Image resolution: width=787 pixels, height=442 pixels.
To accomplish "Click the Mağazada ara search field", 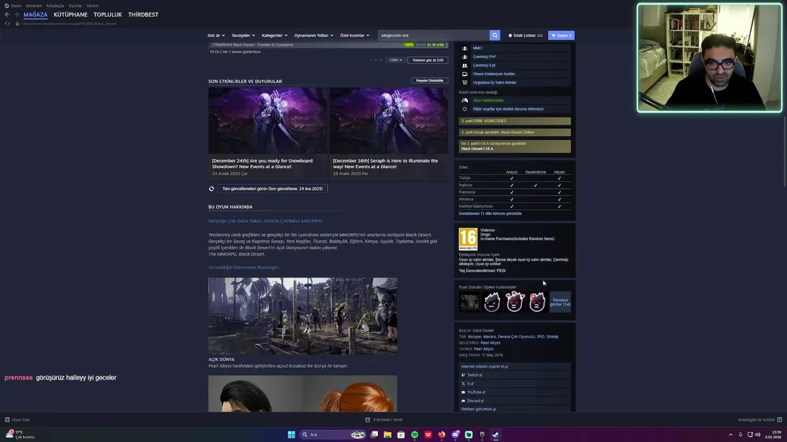I will 434,36.
